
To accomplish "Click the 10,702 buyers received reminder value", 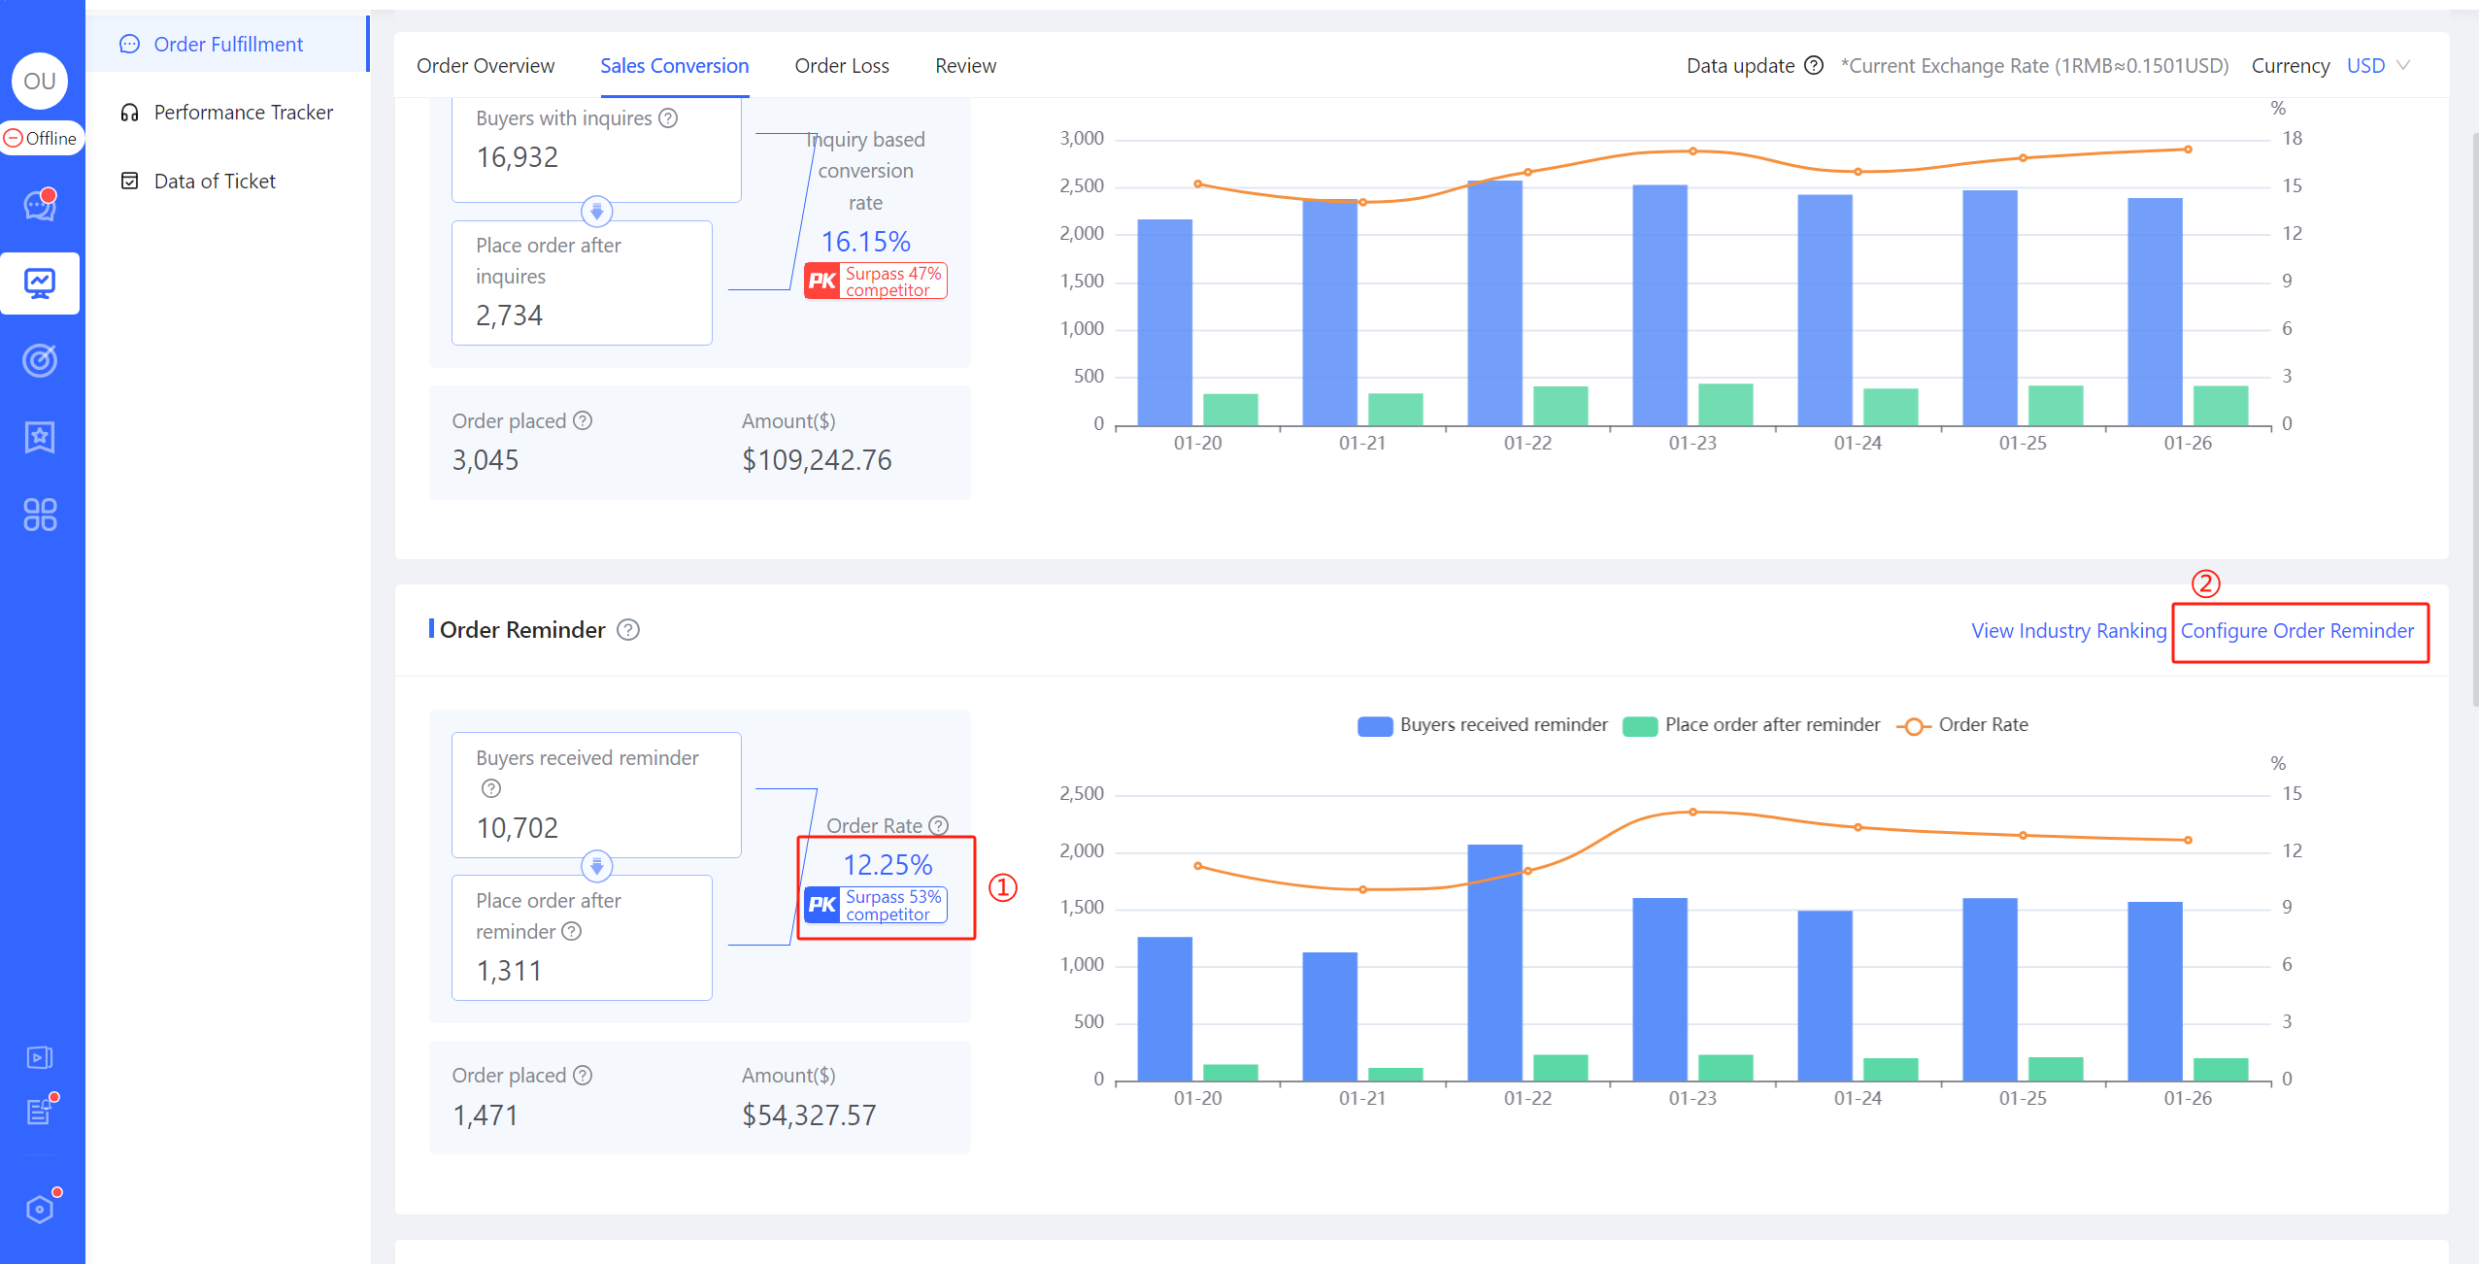I will coord(517,827).
